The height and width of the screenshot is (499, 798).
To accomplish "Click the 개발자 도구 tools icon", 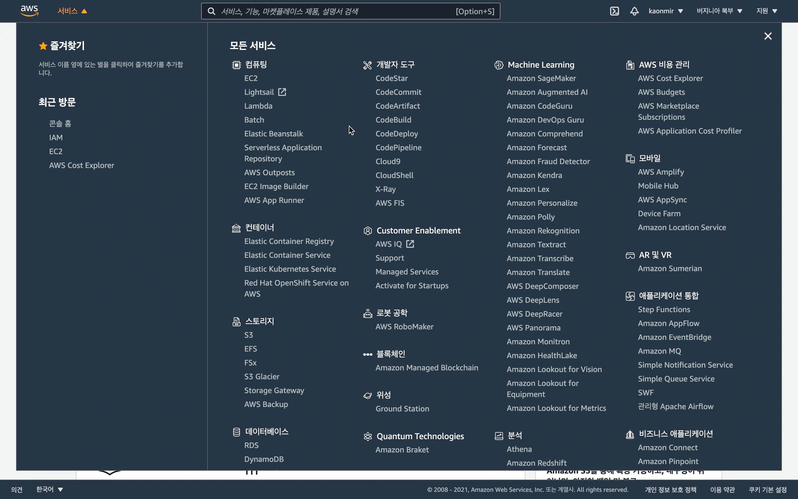I will [367, 65].
